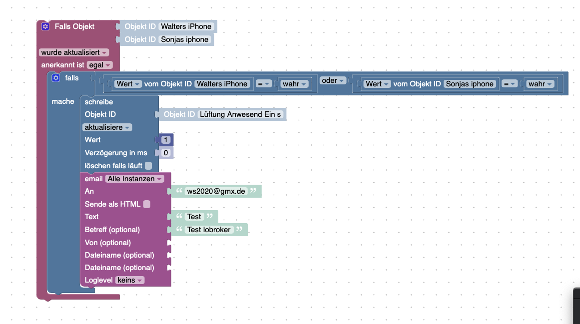Click 'mache' label on falls block

[x=63, y=101]
